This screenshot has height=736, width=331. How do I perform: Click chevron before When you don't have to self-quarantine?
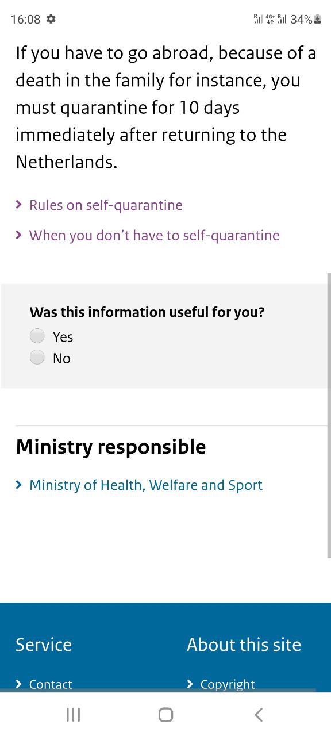pos(19,235)
